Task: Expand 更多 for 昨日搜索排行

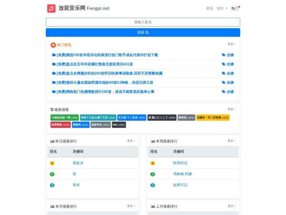Action: pyautogui.click(x=131, y=141)
